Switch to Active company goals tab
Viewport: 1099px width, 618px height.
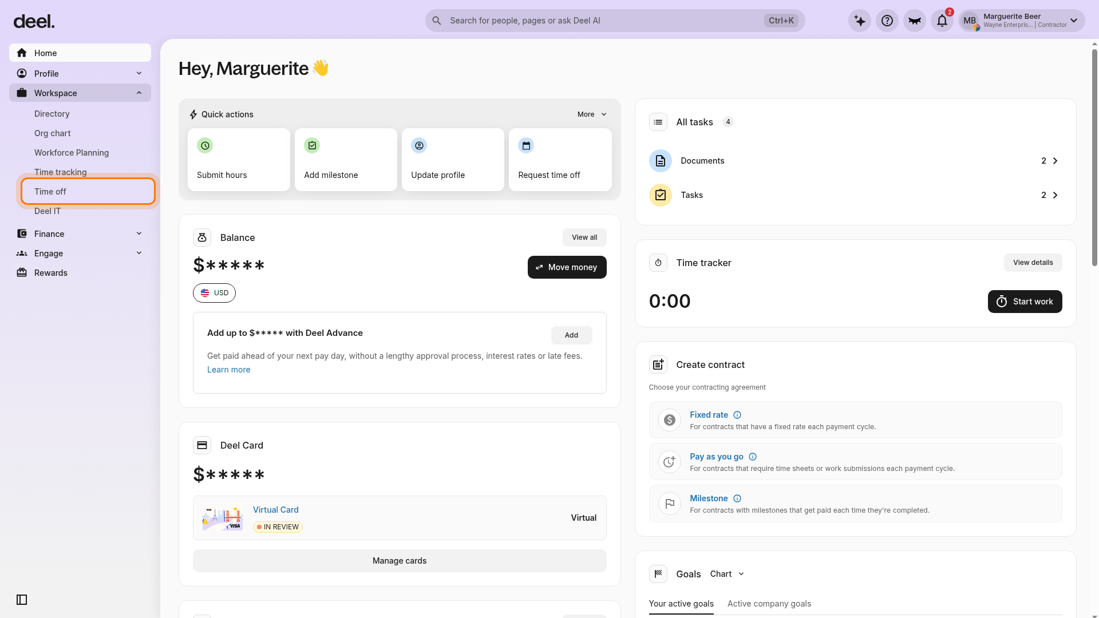[x=769, y=604]
